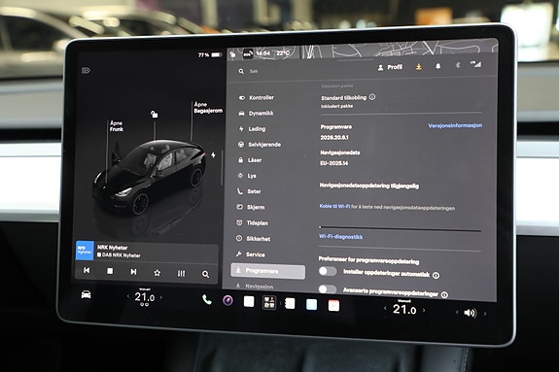Open the light blue app icon in dock
559x372 pixels.
(x=312, y=305)
